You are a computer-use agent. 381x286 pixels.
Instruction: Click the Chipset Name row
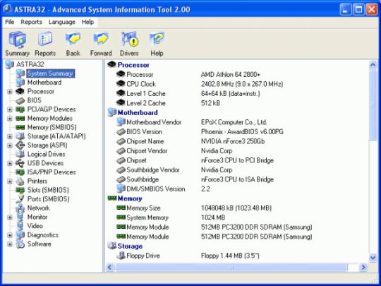tap(190, 141)
